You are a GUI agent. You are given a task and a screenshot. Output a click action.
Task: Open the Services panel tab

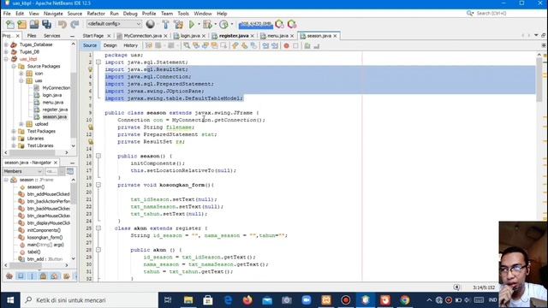click(51, 36)
